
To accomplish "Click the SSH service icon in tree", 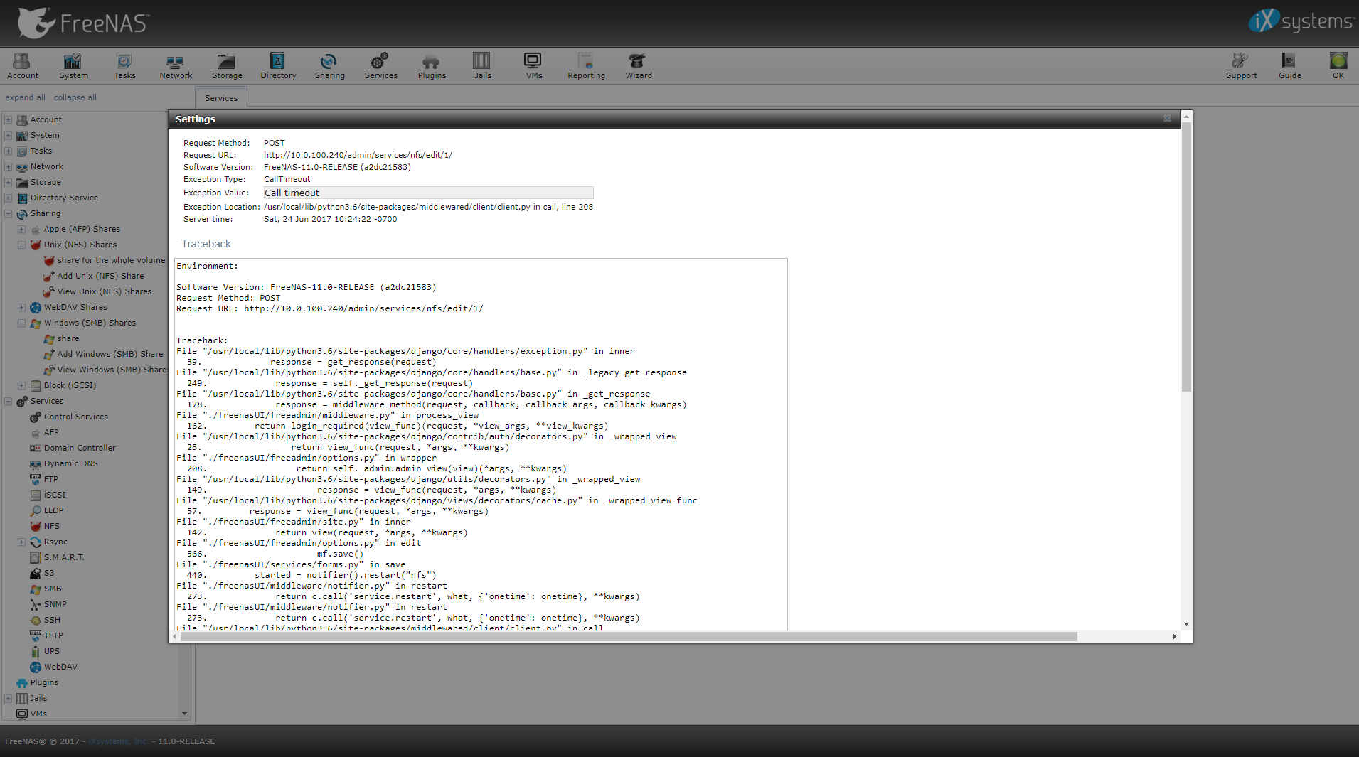I will click(x=36, y=620).
